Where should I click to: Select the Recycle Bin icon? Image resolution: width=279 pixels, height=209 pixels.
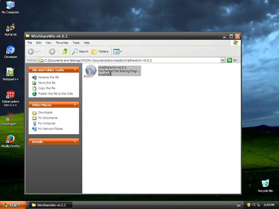[265, 186]
